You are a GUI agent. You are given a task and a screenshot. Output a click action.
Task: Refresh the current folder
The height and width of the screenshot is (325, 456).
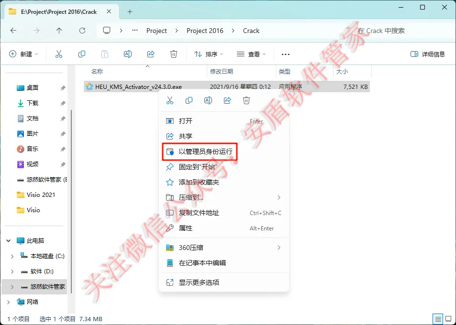point(82,31)
